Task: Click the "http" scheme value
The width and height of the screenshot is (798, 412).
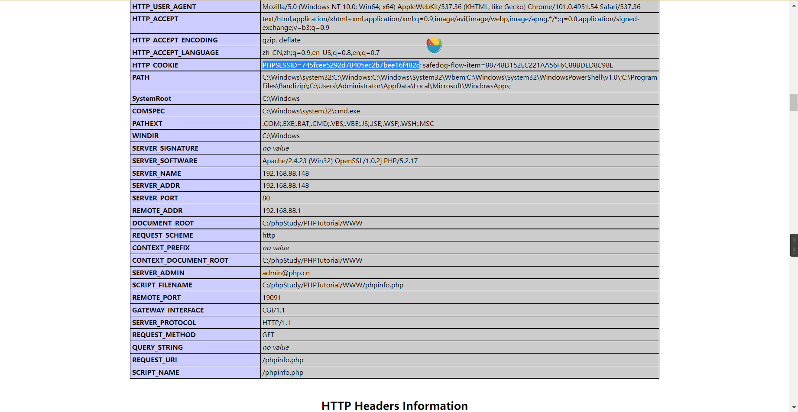Action: point(269,235)
